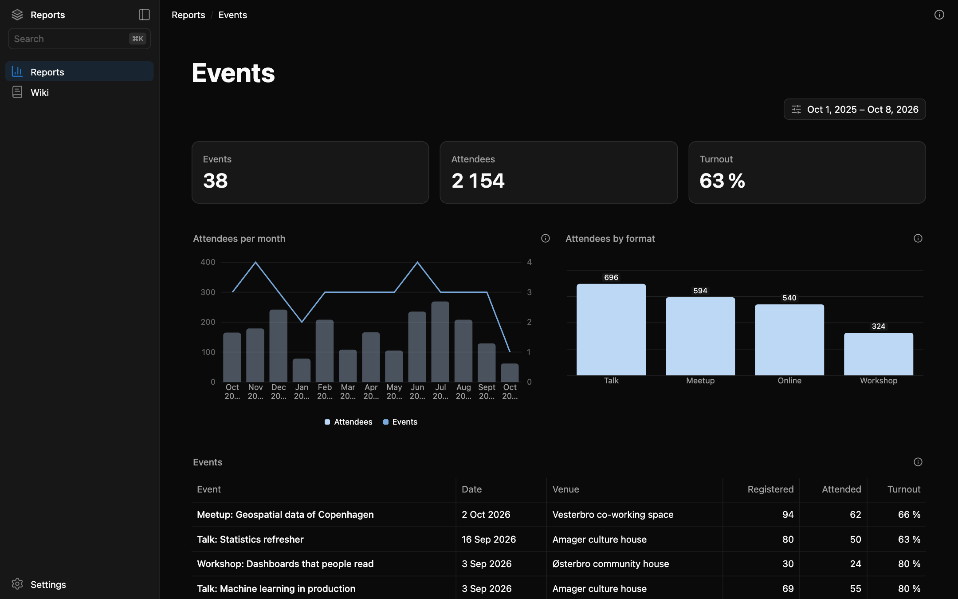Click the filter sliders icon by date range
Screen dimensions: 958x599
click(796, 109)
